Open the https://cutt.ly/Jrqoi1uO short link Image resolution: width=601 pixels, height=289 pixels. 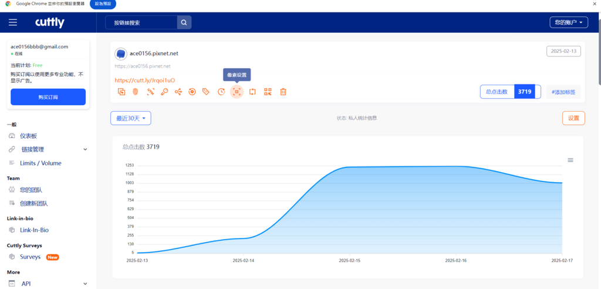tap(145, 80)
